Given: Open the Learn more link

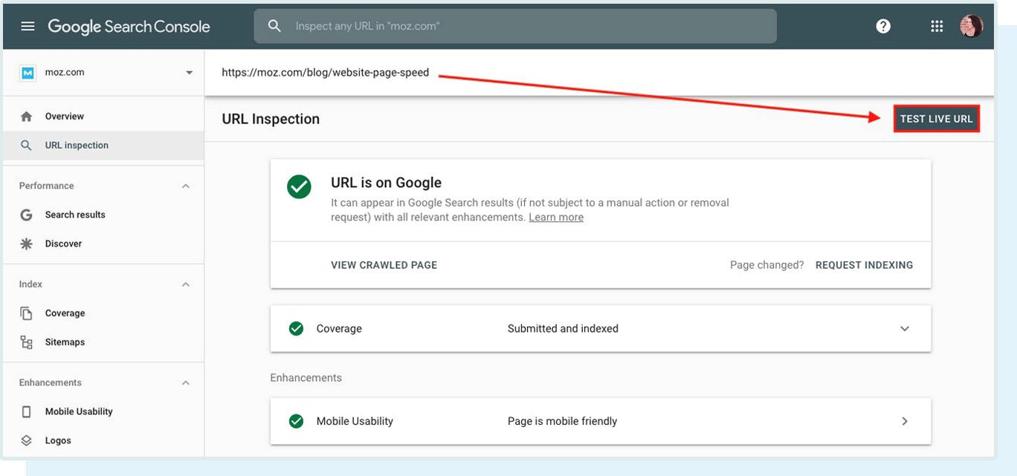Looking at the screenshot, I should coord(555,217).
